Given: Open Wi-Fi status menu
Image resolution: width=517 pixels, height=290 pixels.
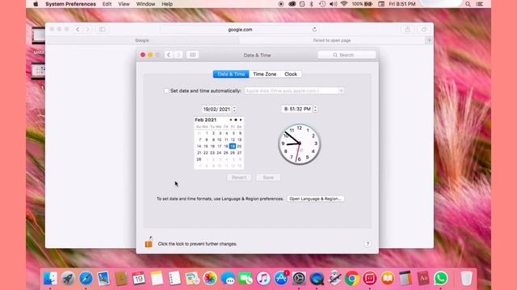Looking at the screenshot, I should (x=344, y=4).
